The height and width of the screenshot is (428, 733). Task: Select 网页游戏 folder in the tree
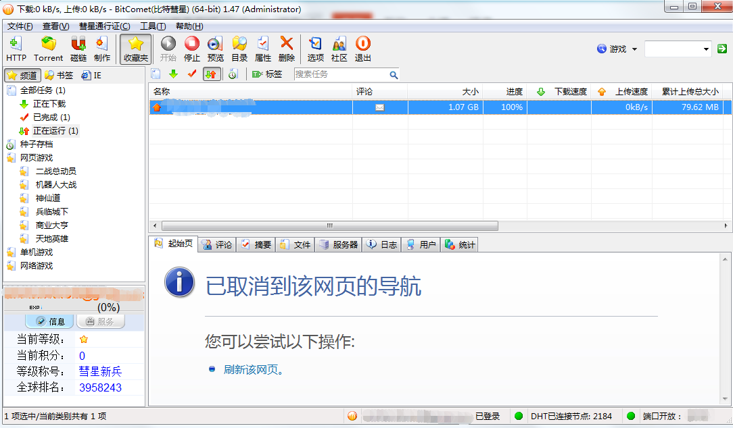[36, 157]
